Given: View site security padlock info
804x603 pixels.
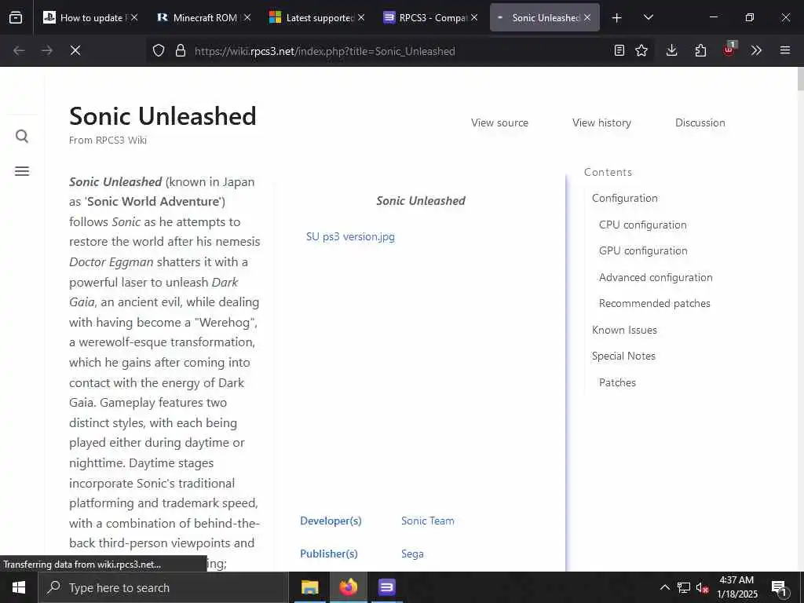Looking at the screenshot, I should 180,50.
